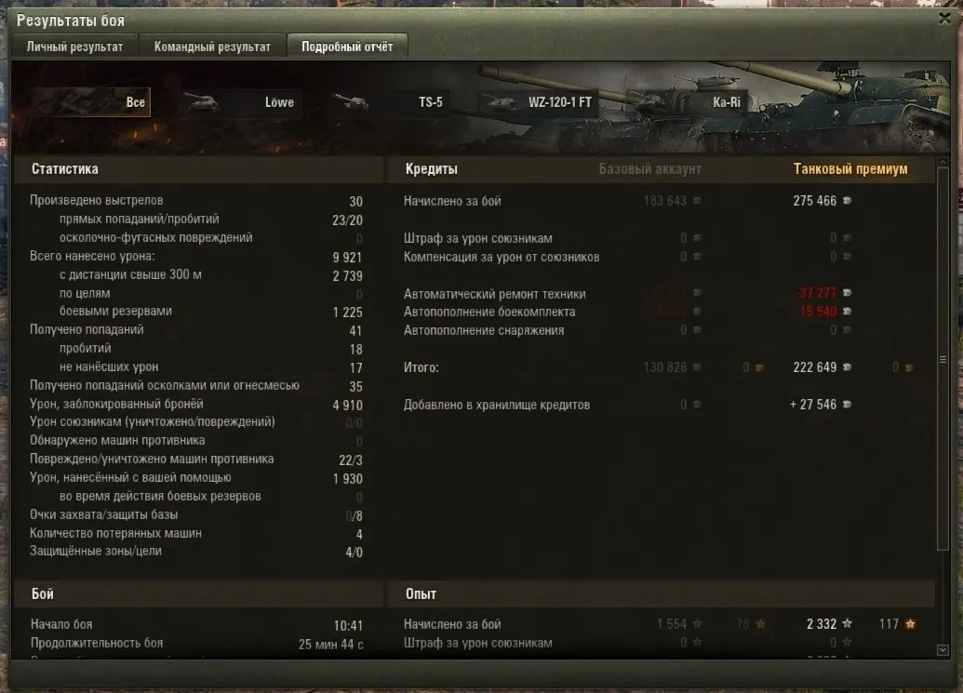963x693 pixels.
Task: Open the Личный результат tab
Action: click(x=74, y=47)
